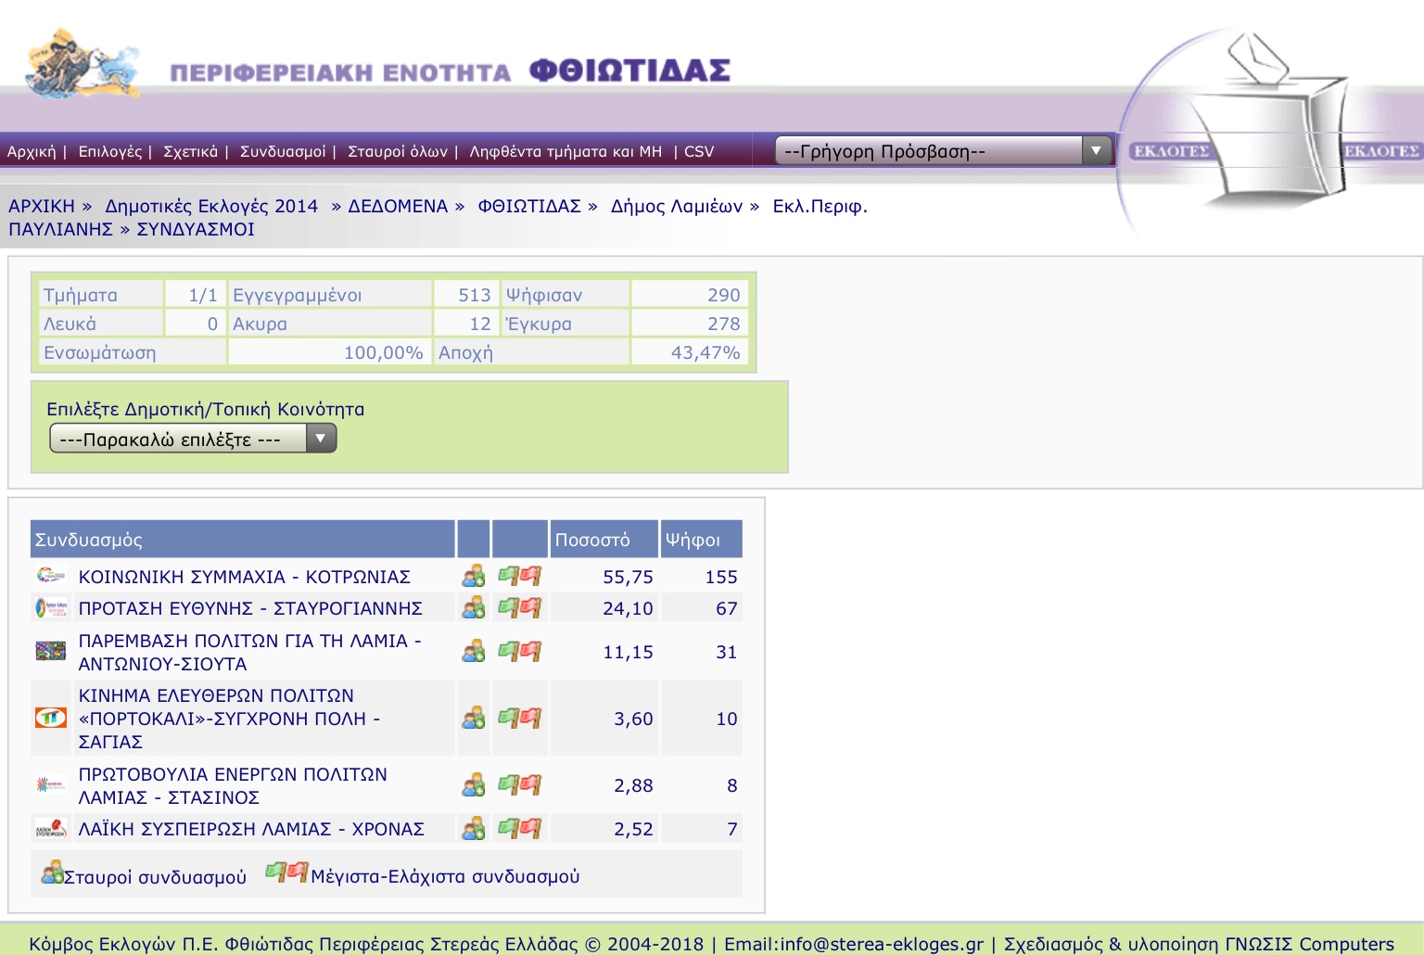1424x955 pixels.
Task: Open people icon for ΚΙΝΗΜΑ ΕΛΕΥΘΕΡΩΝ ΠΟΛΙΤΩΝ
Action: pyautogui.click(x=474, y=718)
